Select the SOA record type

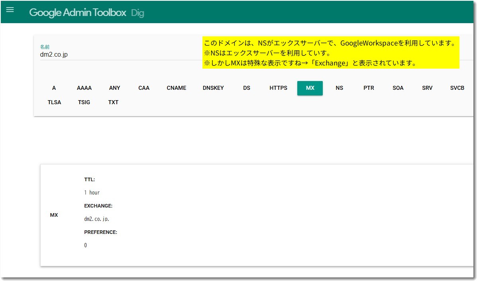point(398,88)
